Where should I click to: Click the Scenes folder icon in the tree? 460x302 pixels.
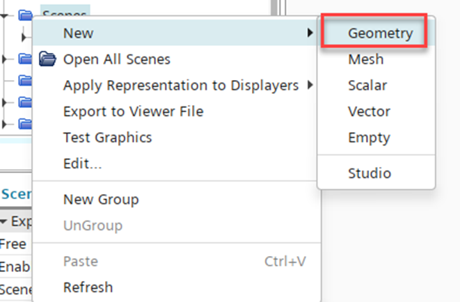point(26,14)
